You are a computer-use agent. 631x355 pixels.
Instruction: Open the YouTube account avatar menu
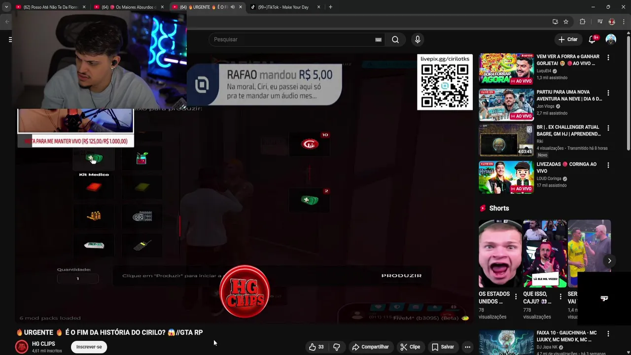pyautogui.click(x=611, y=39)
